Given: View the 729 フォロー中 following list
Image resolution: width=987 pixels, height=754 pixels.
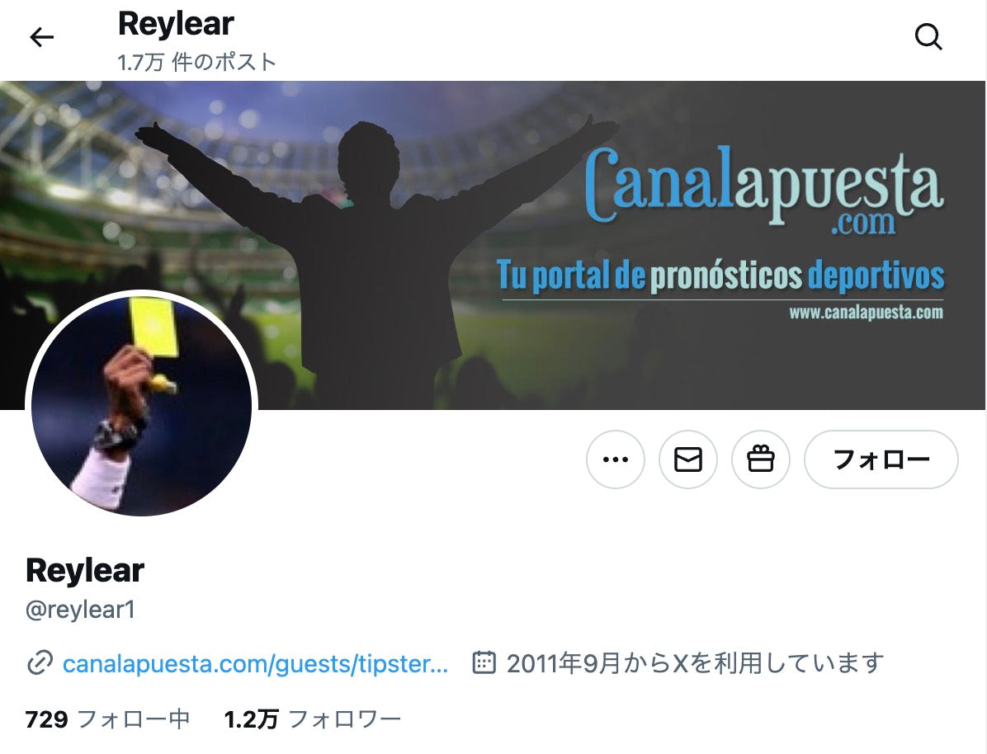Looking at the screenshot, I should 107,719.
